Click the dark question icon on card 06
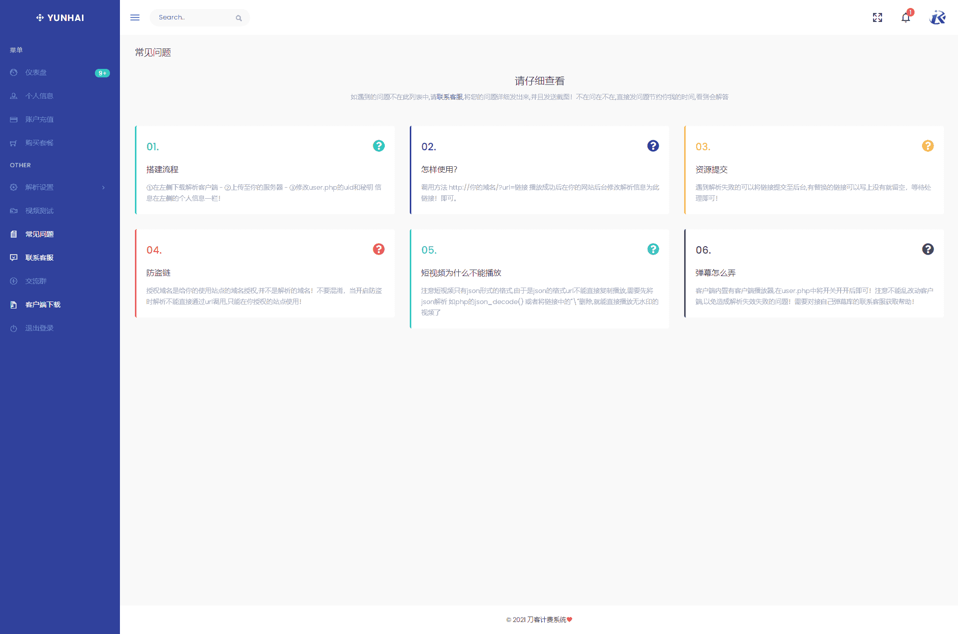The image size is (958, 634). click(928, 249)
